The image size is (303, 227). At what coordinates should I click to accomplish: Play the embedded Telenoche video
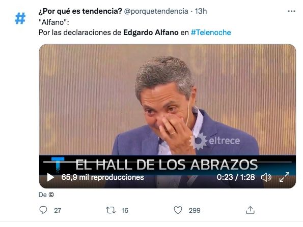(x=50, y=177)
